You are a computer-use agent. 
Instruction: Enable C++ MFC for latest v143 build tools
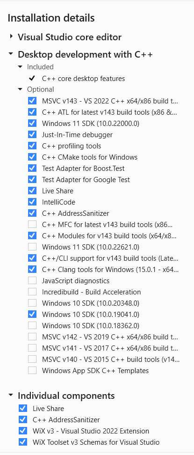32,224
